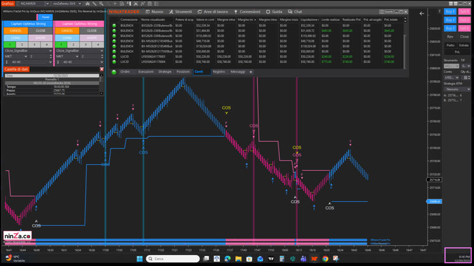Click the Windows Start button
This screenshot has height=266, width=474.
click(x=140, y=259)
